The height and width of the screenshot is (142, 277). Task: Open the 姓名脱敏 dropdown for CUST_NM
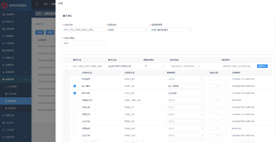pos(186,93)
